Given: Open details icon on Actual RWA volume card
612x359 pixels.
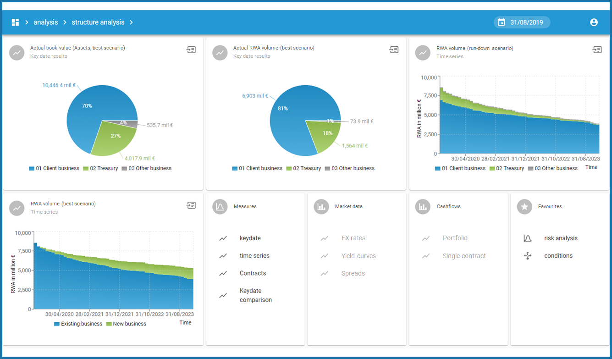Looking at the screenshot, I should pyautogui.click(x=394, y=50).
